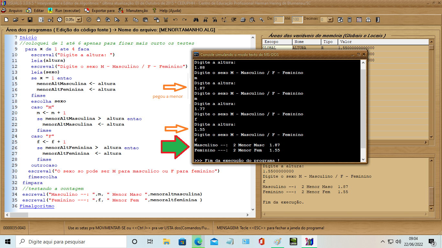Click the Até value field showing 100
Screen dimensions: 442x248
tap(297, 20)
